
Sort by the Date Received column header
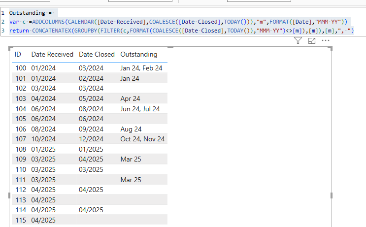(52, 54)
